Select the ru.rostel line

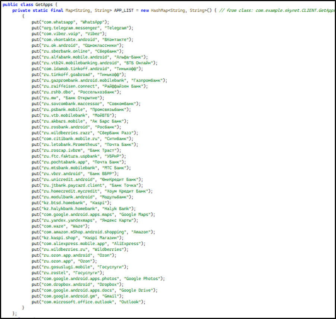pos(68,273)
